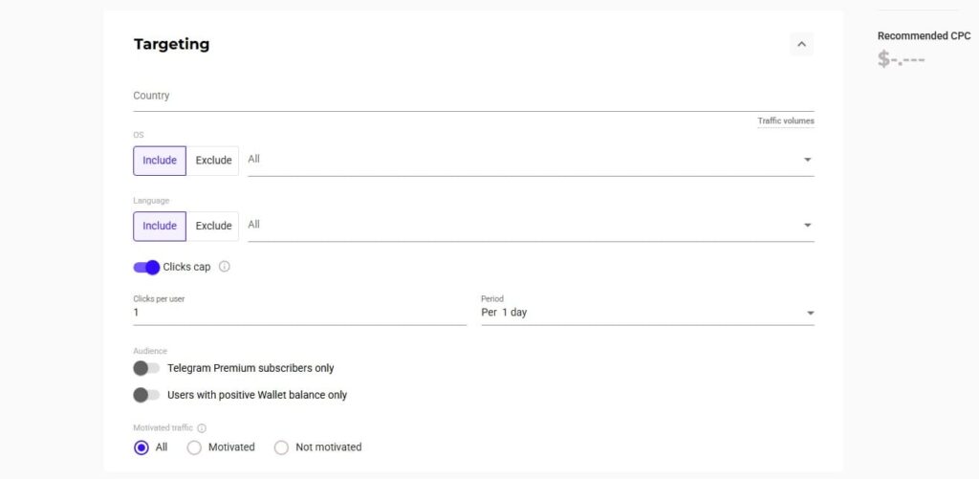Viewport: 979px width, 479px height.
Task: Enable Telegram Premium subscribers only
Action: (x=146, y=368)
